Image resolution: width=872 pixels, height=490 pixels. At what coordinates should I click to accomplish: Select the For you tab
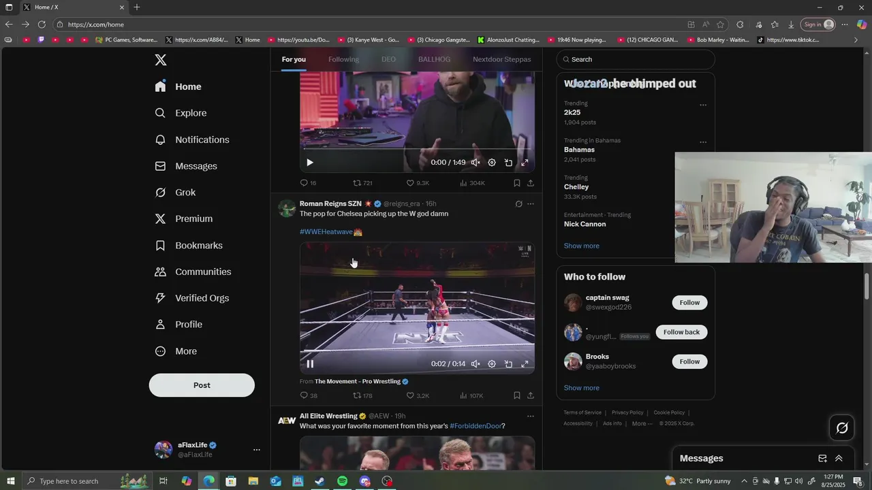coord(294,59)
